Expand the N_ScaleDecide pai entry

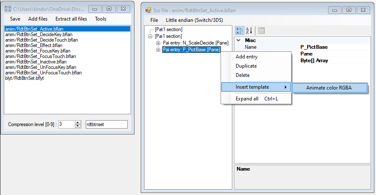coord(158,43)
